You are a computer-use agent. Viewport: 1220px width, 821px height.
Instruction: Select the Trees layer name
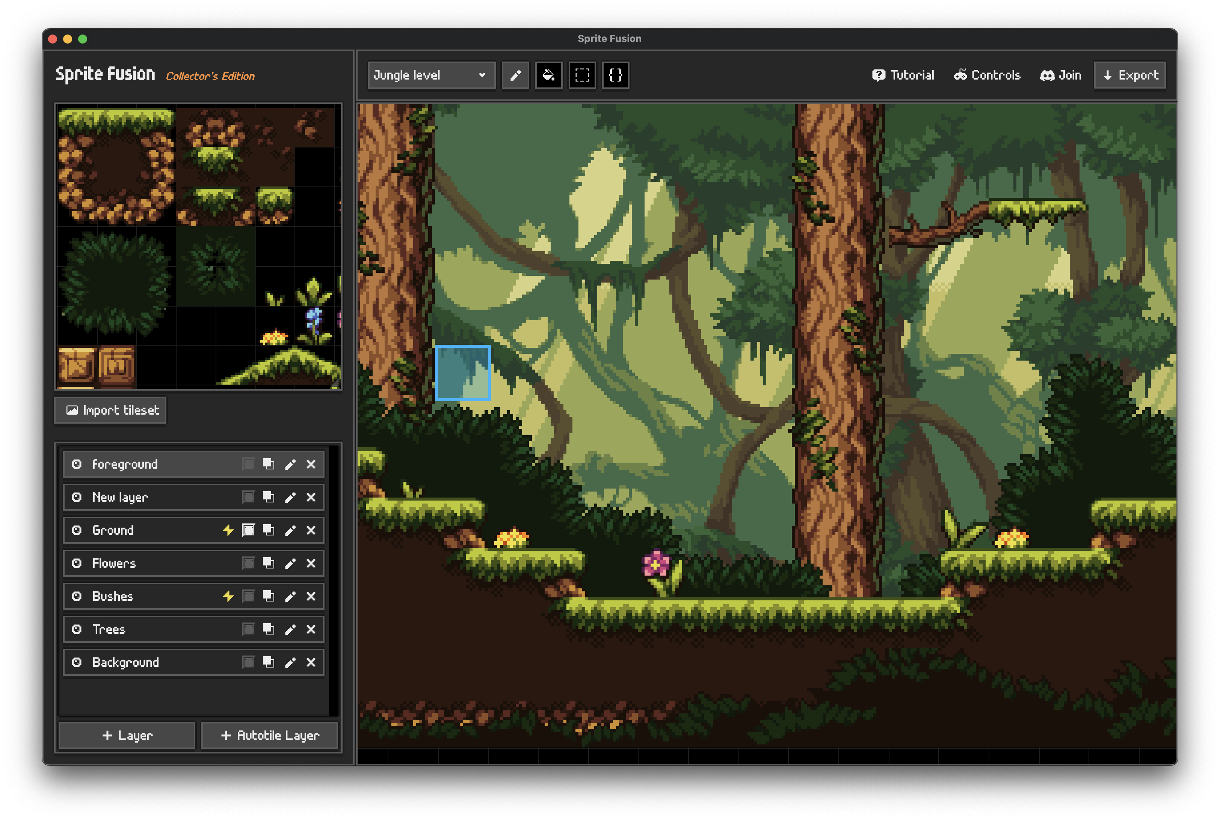[109, 629]
